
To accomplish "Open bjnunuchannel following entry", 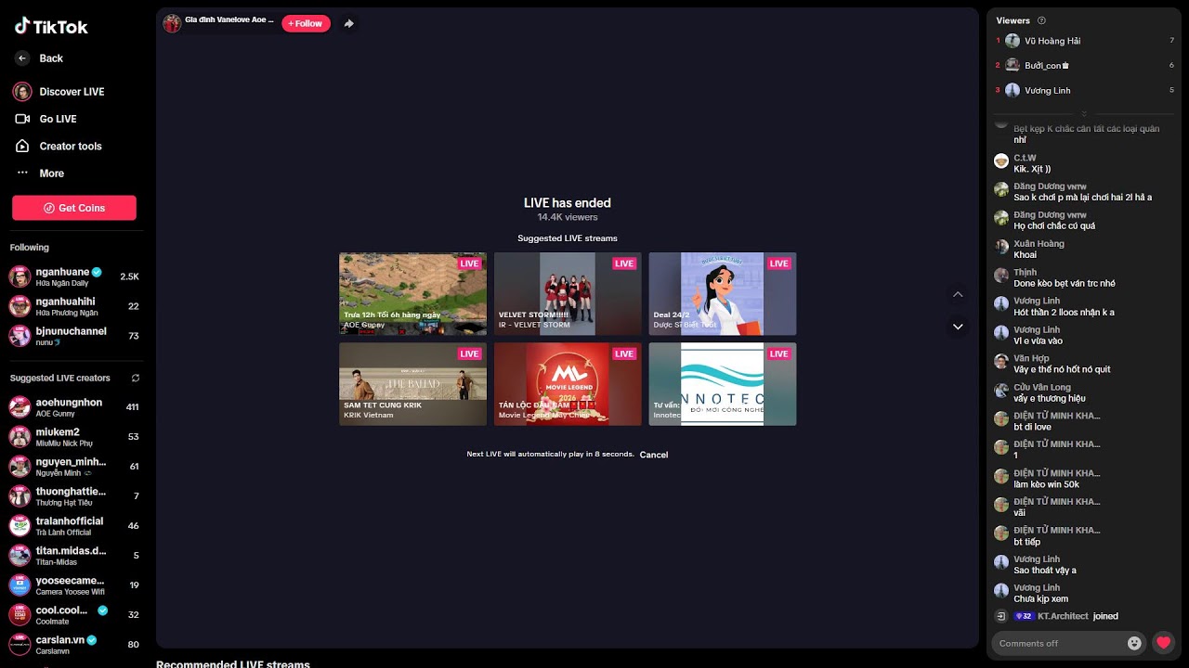I will click(x=74, y=336).
